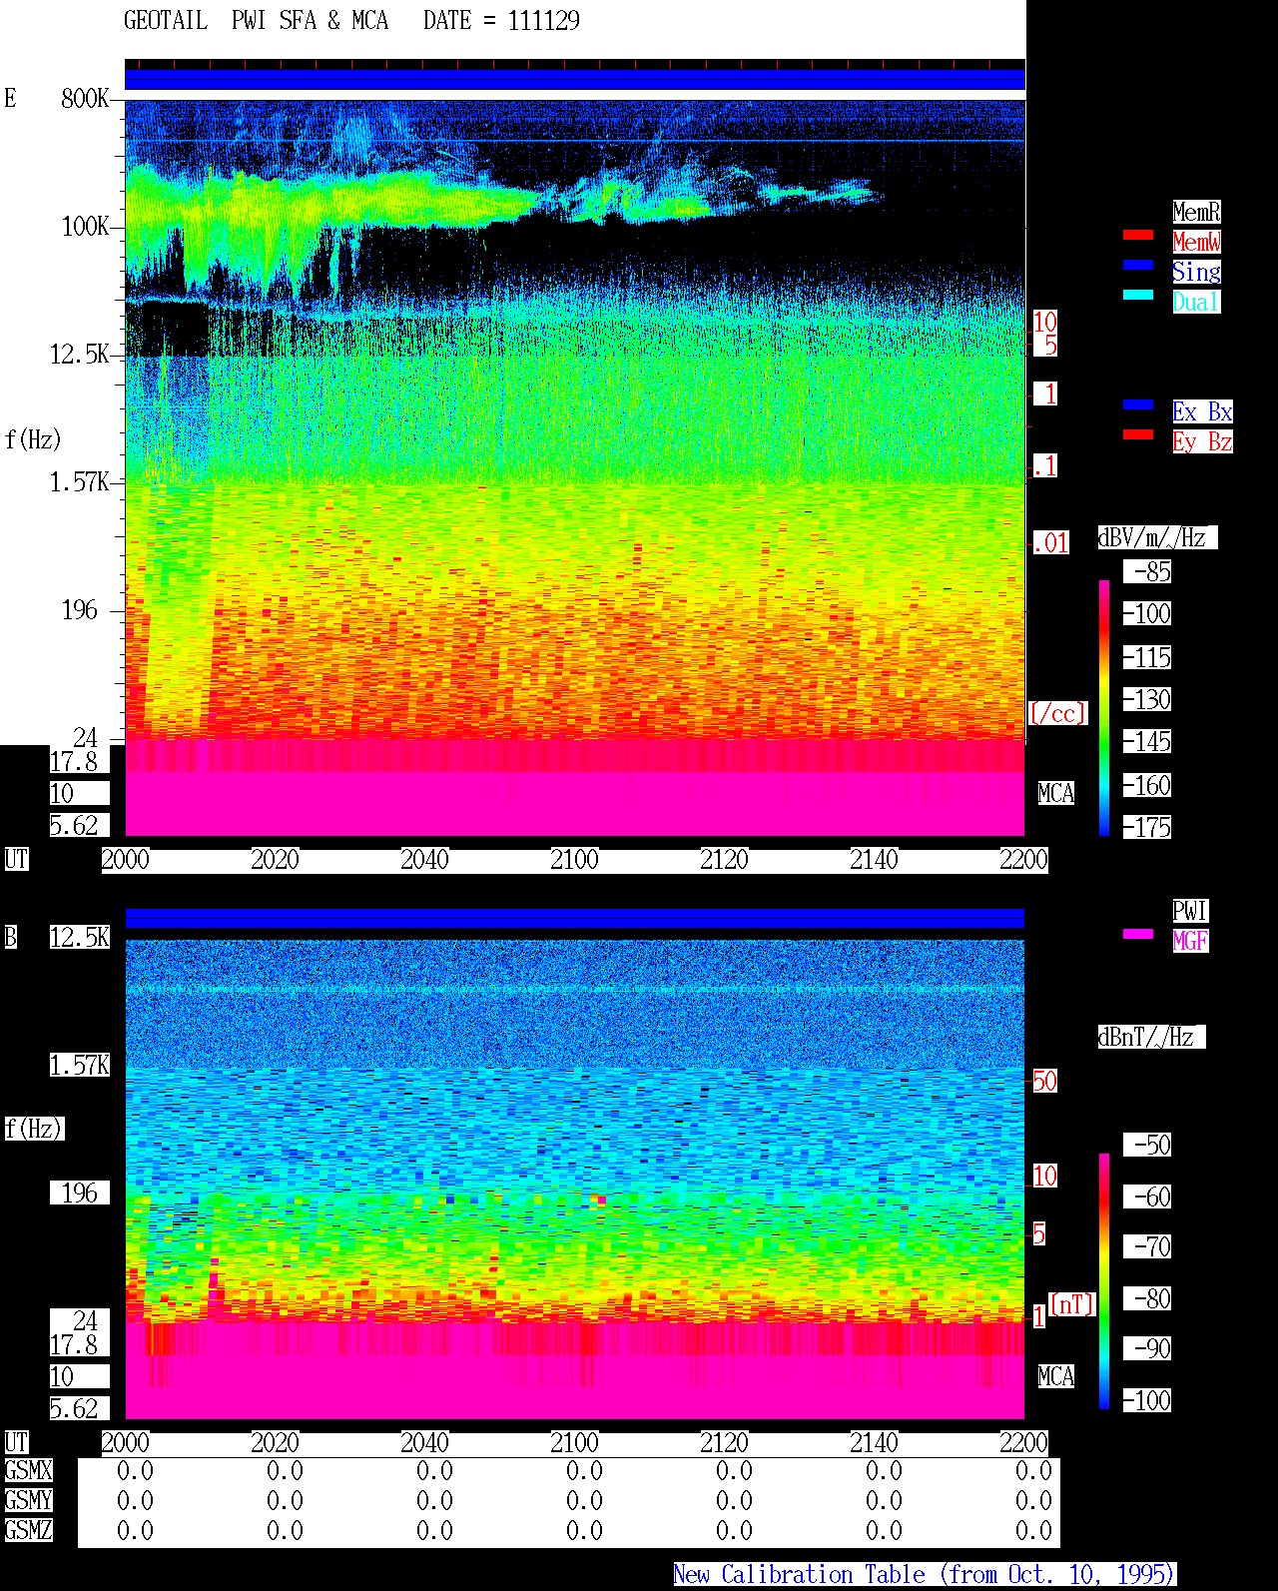Click the GSMX row label
This screenshot has width=1278, height=1591.
pos(28,1471)
